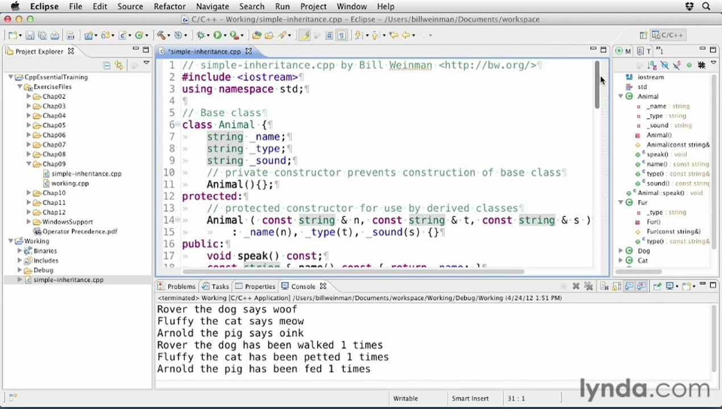
Task: Click the Smart Insert status field
Action: 470,399
